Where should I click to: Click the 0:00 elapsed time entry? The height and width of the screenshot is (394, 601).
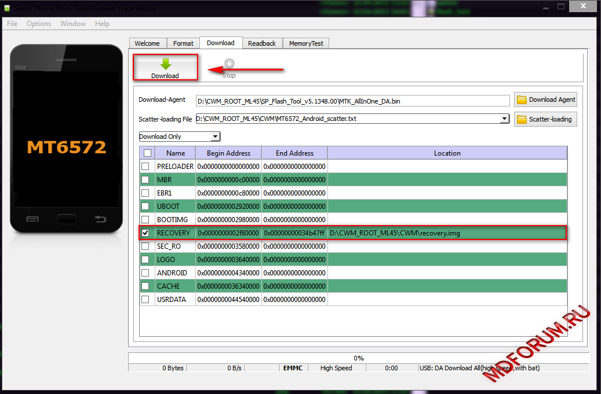[x=391, y=368]
